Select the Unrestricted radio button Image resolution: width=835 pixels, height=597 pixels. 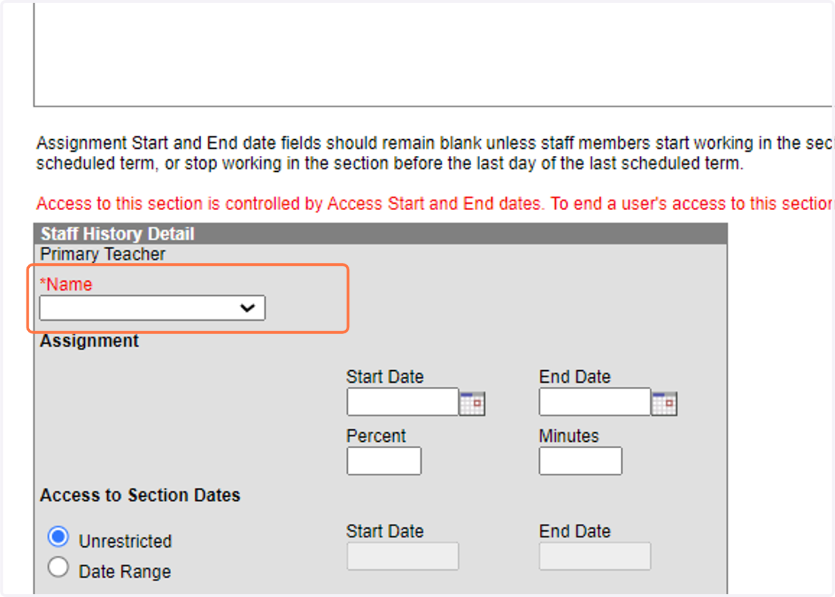[x=58, y=537]
